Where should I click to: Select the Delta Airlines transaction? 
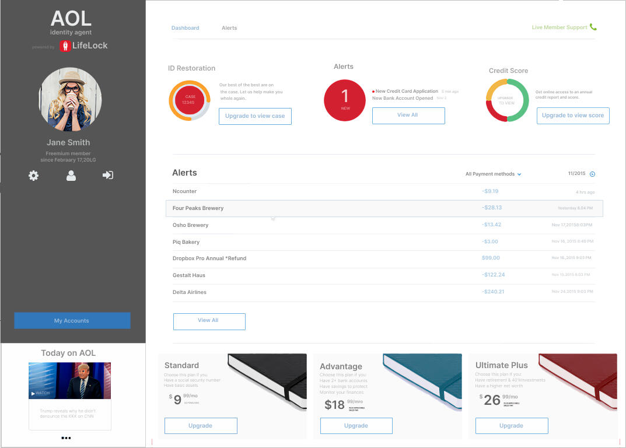(x=384, y=292)
